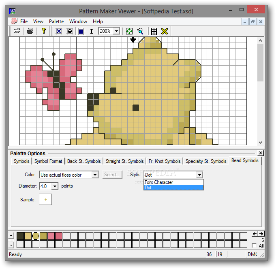Select the olive gold palette swatch
Screen dimensions: 276x269
click(x=43, y=236)
